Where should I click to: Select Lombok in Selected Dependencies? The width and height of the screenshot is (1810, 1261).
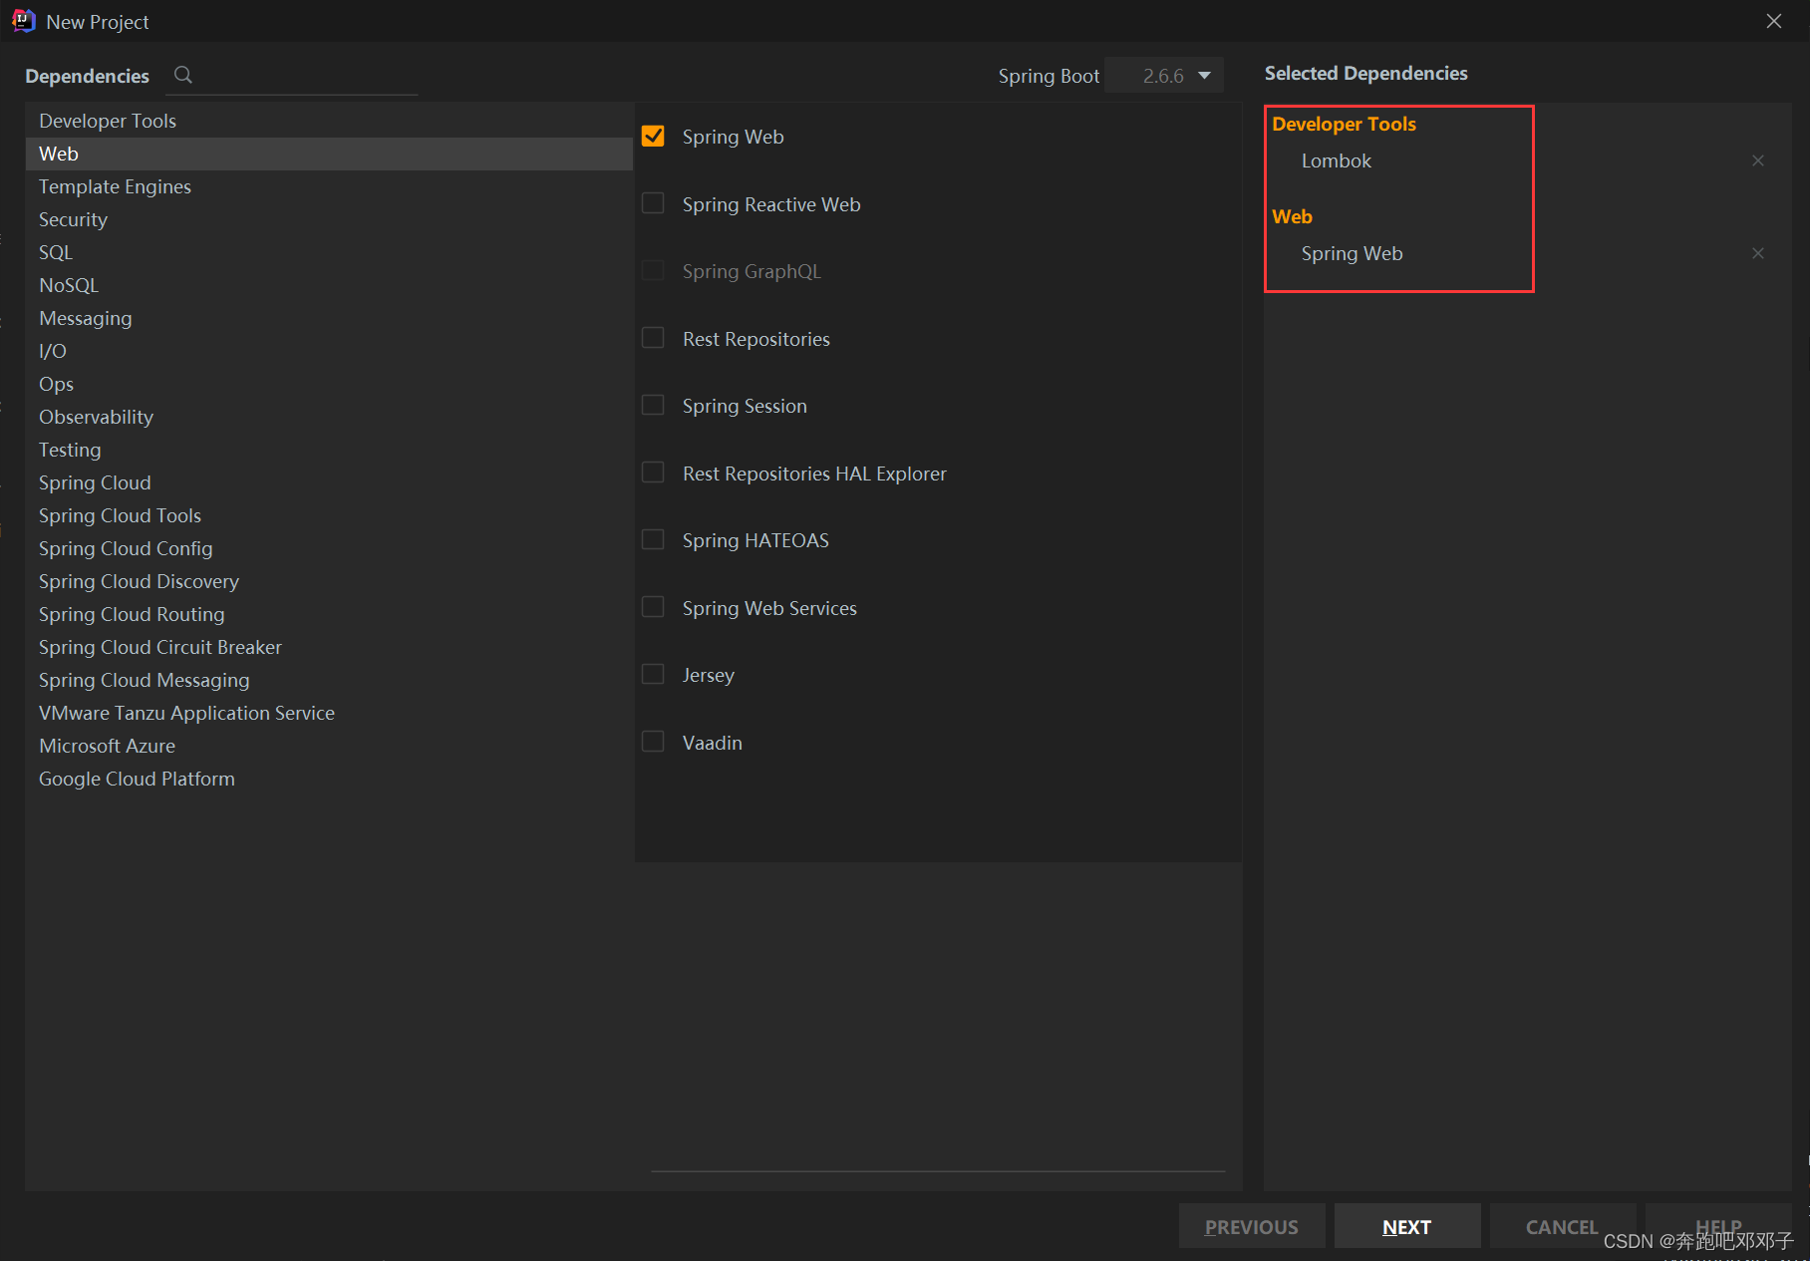tap(1336, 160)
